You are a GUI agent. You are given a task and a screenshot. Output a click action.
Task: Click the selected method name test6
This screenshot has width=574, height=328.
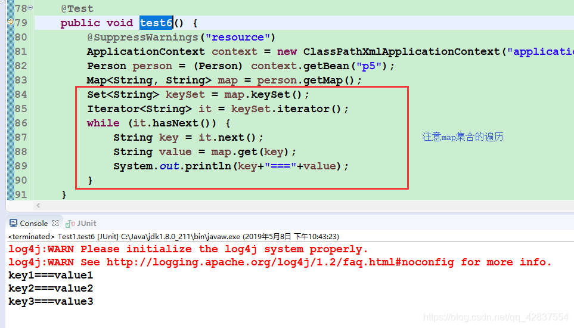(x=156, y=23)
